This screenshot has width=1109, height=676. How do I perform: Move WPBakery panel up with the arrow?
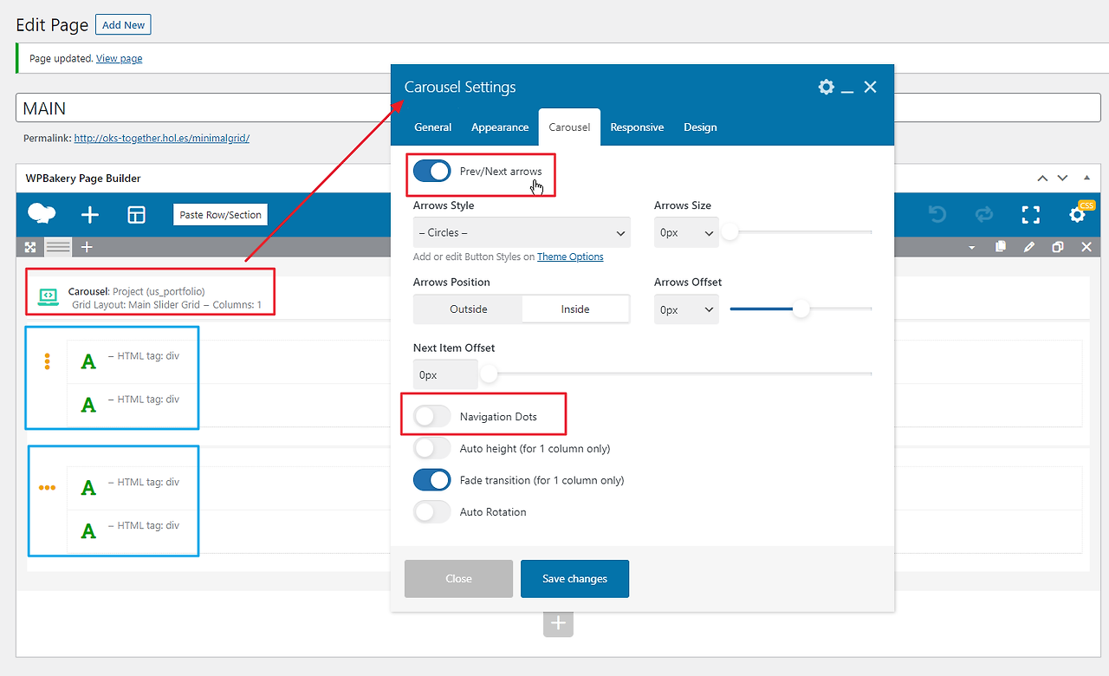point(1042,178)
